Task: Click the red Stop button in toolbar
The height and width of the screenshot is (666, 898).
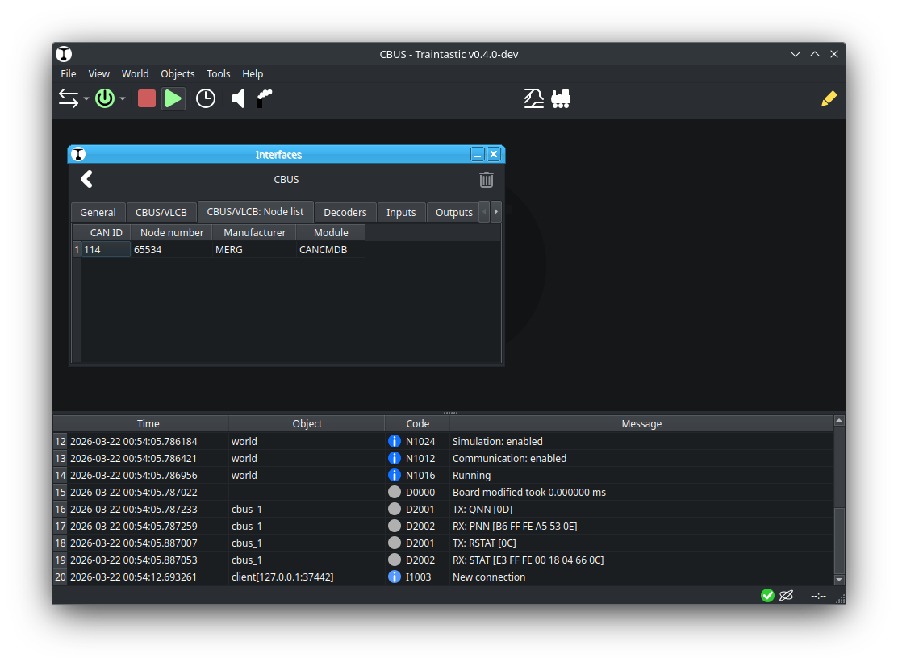Action: (x=146, y=98)
